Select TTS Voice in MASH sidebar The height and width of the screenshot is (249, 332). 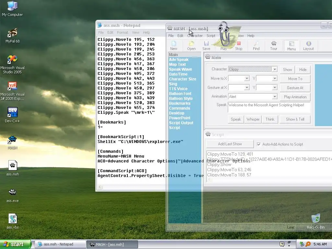(x=178, y=89)
